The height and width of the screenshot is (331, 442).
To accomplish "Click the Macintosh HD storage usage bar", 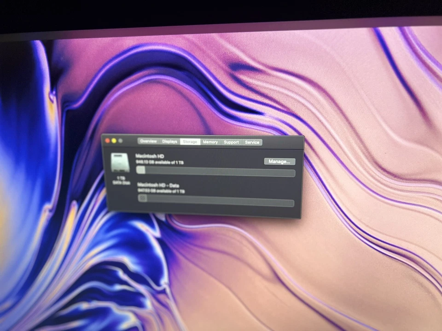I will 216,171.
